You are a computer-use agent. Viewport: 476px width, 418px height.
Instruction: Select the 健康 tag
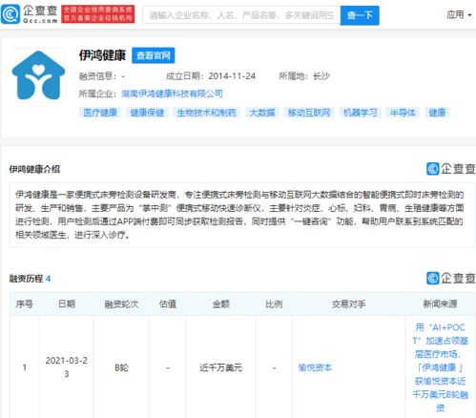(x=437, y=113)
